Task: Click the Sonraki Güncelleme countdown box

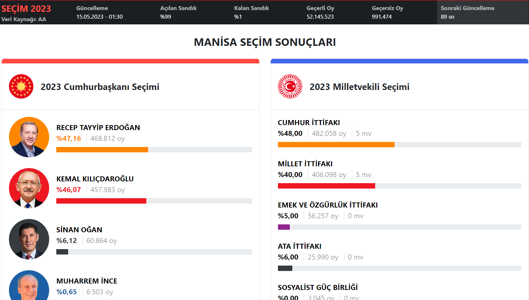Action: [x=483, y=12]
